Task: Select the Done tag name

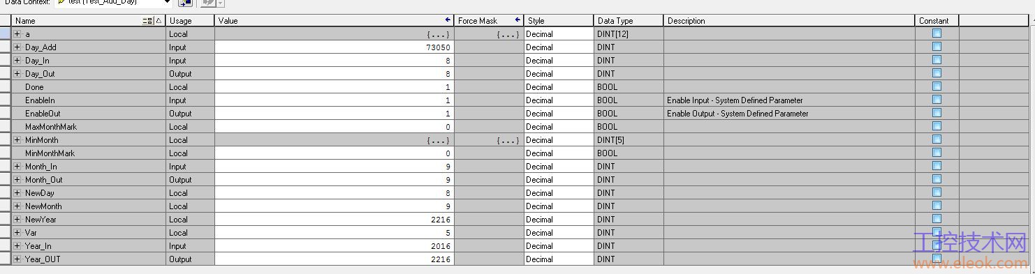Action: click(34, 86)
